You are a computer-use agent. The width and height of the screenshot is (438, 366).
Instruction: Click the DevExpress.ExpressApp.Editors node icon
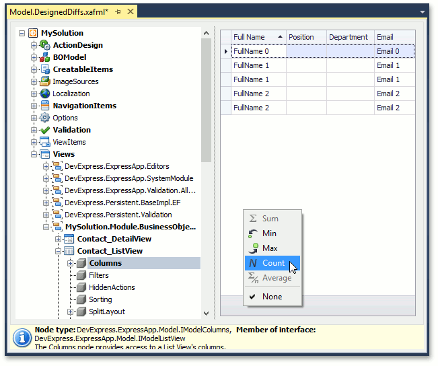coord(57,166)
